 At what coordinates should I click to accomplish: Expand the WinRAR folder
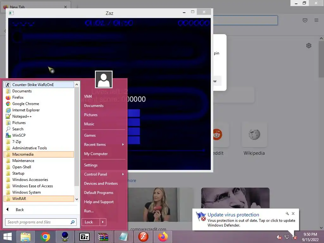click(39, 199)
